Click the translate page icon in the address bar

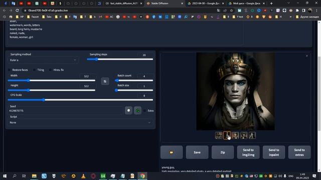(x=219, y=10)
